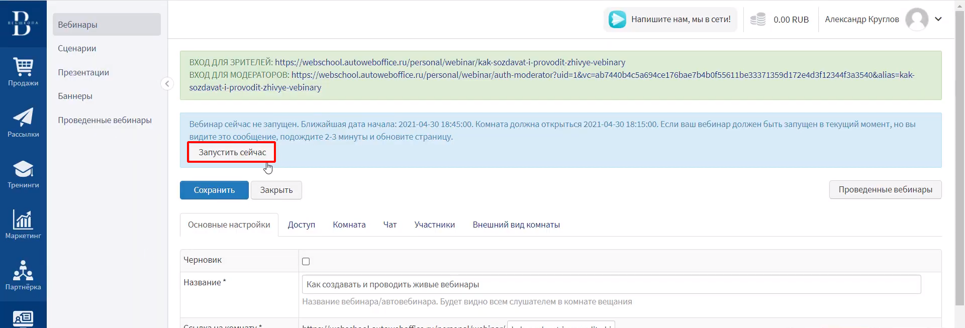The image size is (965, 328).
Task: Switch to the Доступ tab
Action: click(301, 225)
